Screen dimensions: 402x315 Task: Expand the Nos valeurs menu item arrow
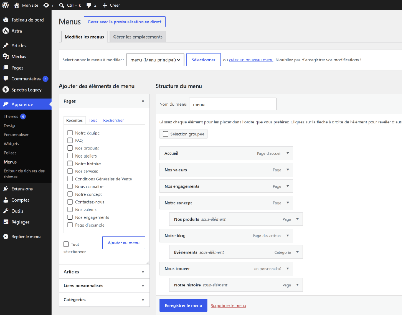click(x=288, y=170)
